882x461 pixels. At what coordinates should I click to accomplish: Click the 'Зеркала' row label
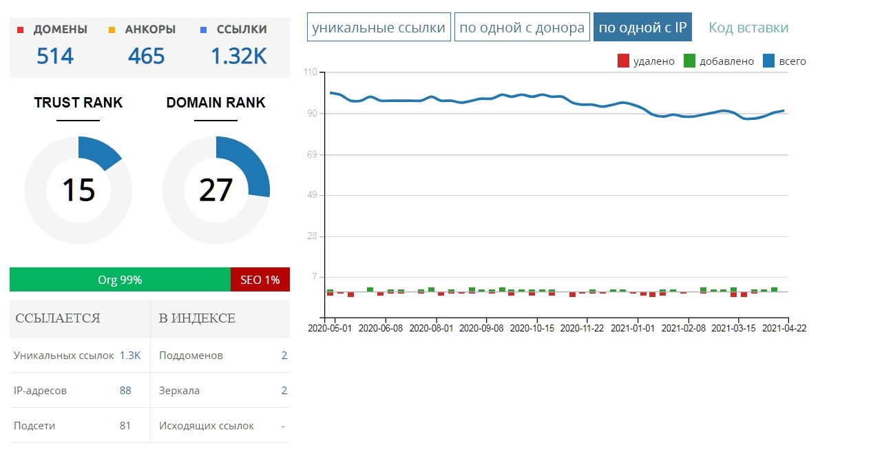coord(179,391)
